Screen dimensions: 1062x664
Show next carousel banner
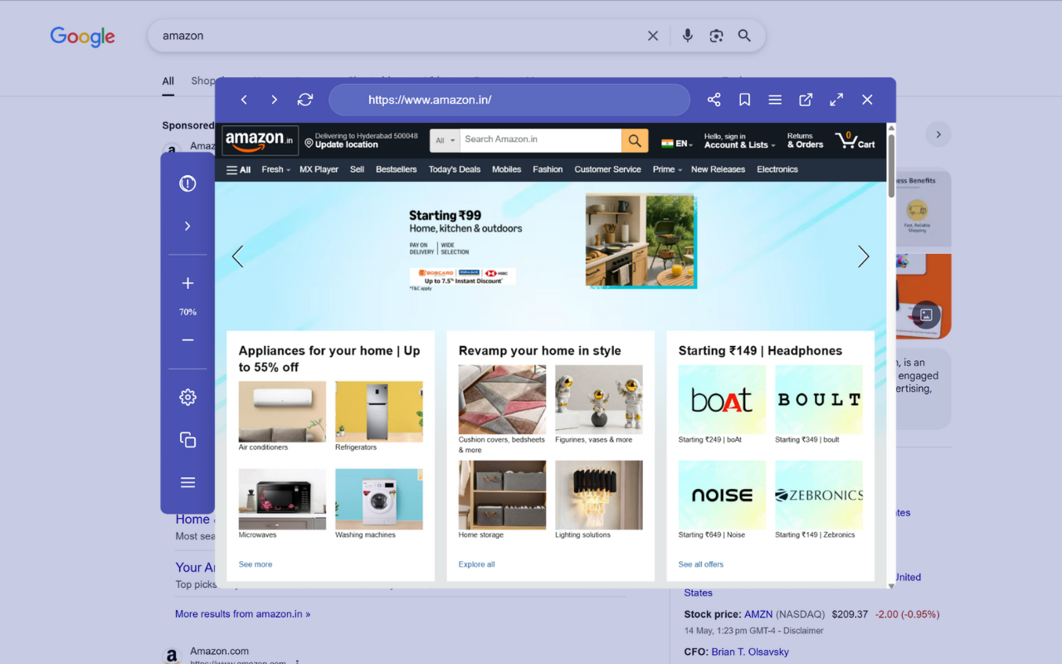tap(863, 256)
